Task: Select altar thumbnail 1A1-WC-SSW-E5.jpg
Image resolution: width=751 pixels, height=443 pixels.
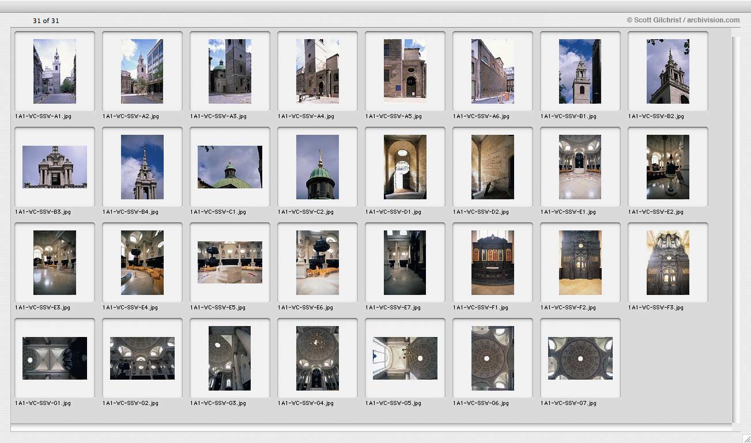Action: click(x=230, y=263)
